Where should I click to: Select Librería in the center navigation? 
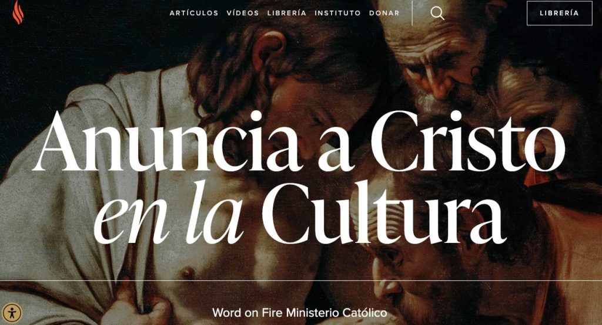[x=287, y=13]
